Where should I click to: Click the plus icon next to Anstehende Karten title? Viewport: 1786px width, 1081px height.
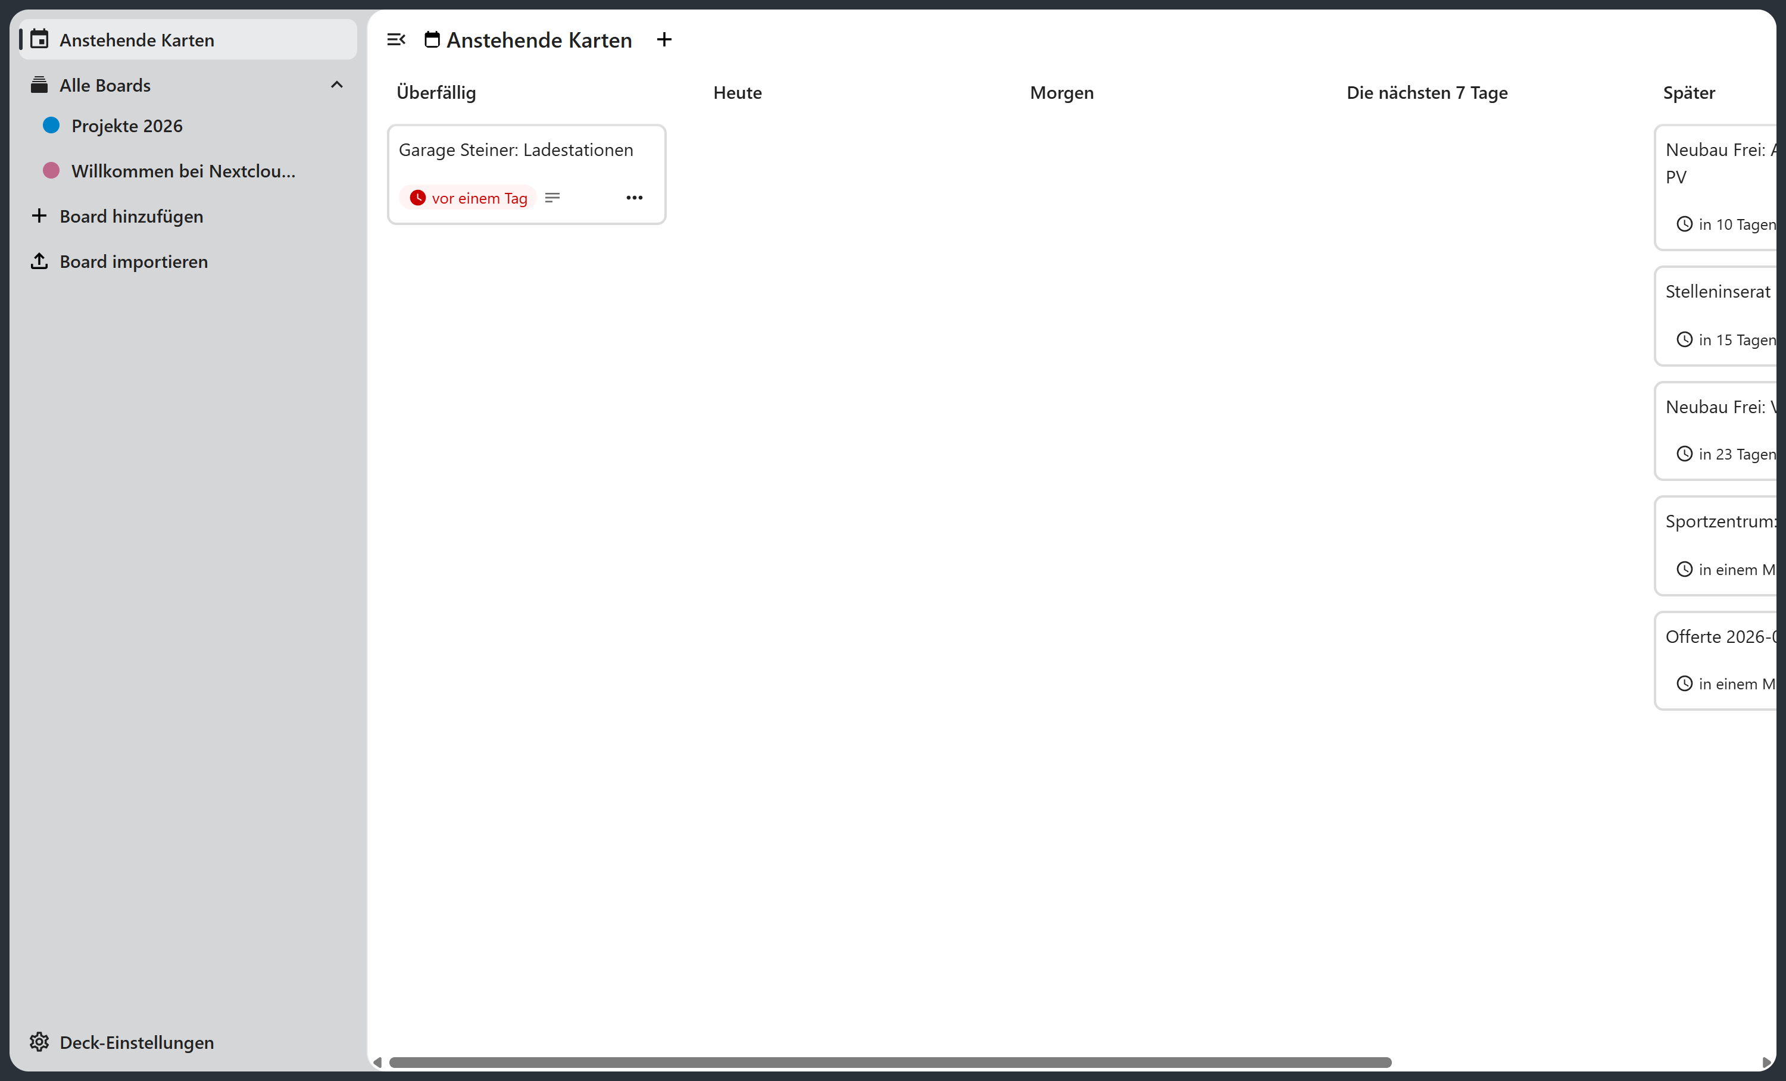(x=664, y=40)
